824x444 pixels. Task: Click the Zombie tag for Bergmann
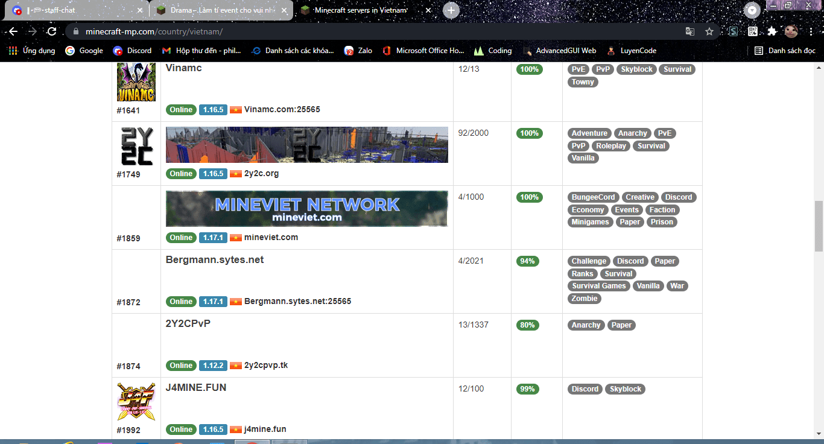tap(585, 299)
